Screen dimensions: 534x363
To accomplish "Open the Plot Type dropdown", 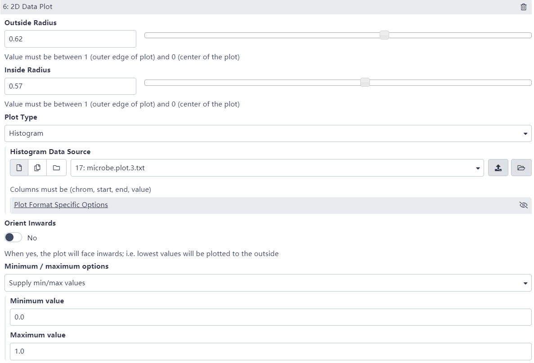I will tap(268, 133).
